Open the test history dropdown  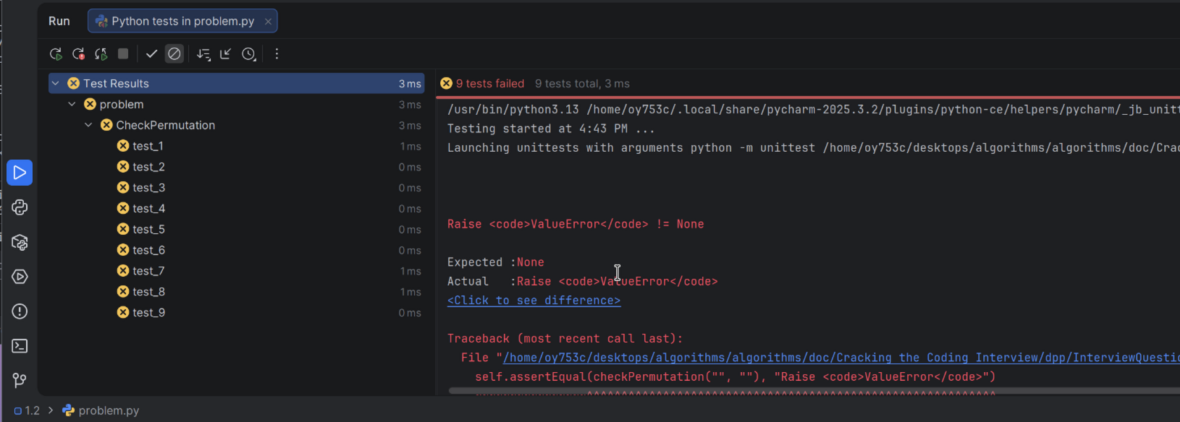(249, 54)
